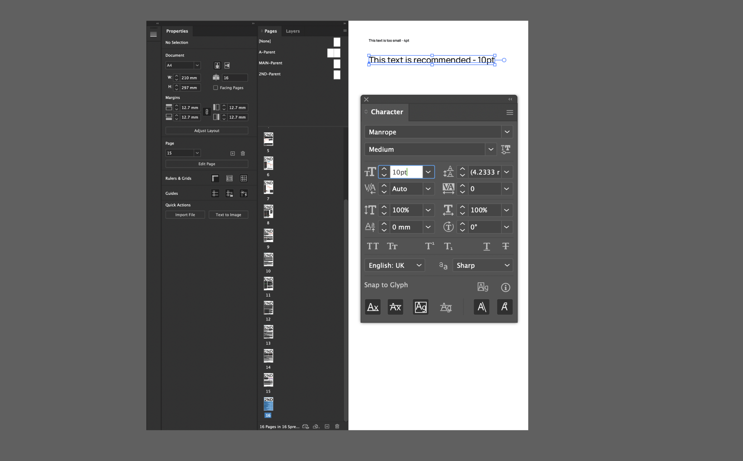Viewport: 743px width, 461px height.
Task: Open the Character panel menu
Action: (510, 112)
